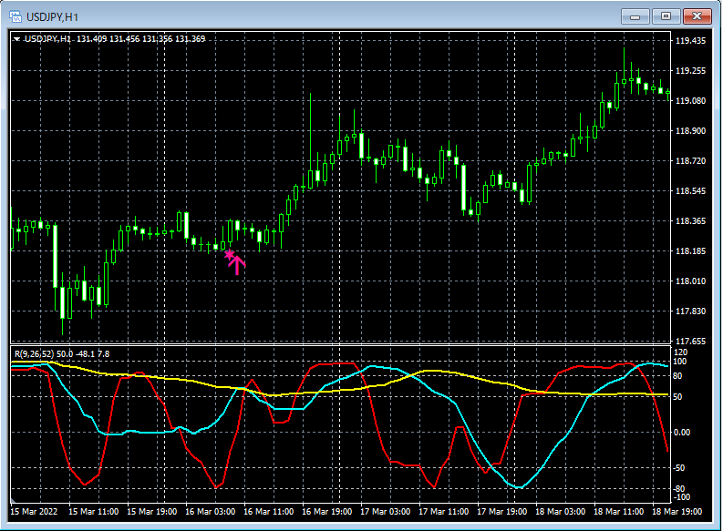Click the 120 level on indicator scale
Viewport: 723px width, 531px height.
[x=681, y=352]
